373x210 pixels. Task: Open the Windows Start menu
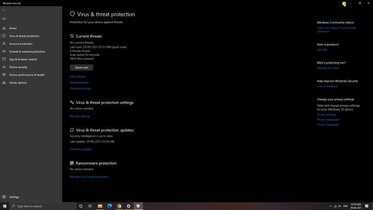tap(5, 206)
